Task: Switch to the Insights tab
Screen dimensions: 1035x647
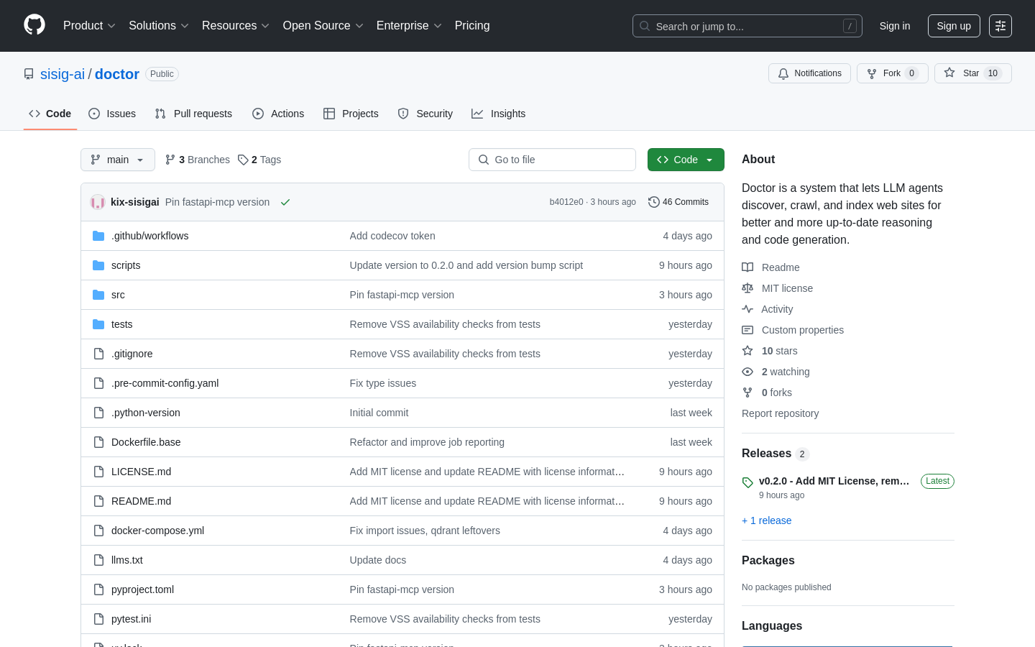Action: pyautogui.click(x=499, y=114)
